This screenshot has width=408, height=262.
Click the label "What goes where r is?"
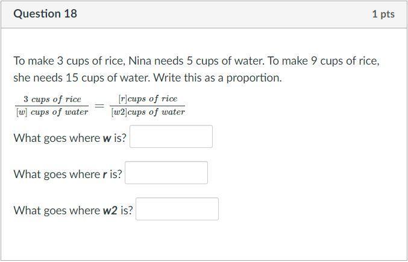67,174
